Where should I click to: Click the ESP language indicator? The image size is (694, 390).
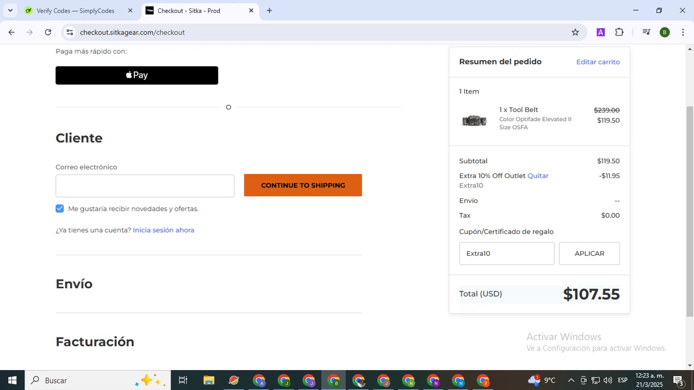(x=623, y=380)
